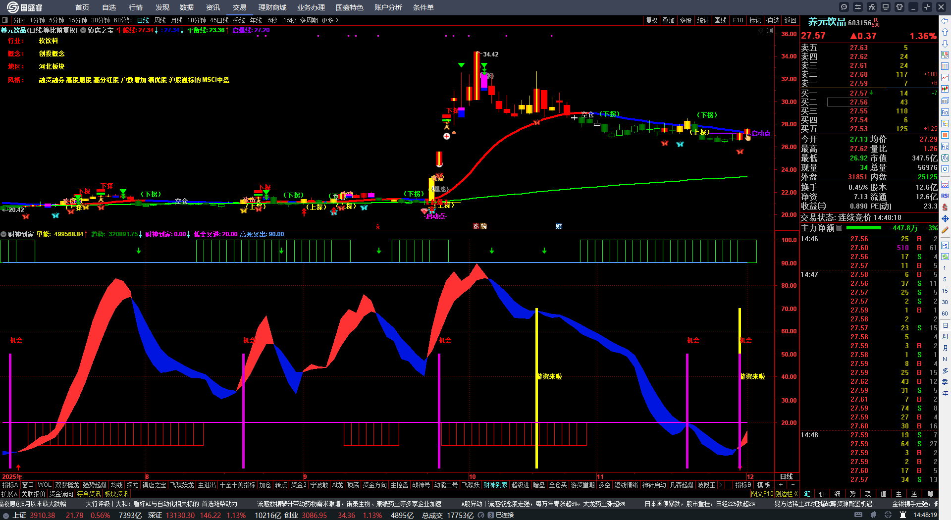Click the down arrow icon in right sidebar

945,44
